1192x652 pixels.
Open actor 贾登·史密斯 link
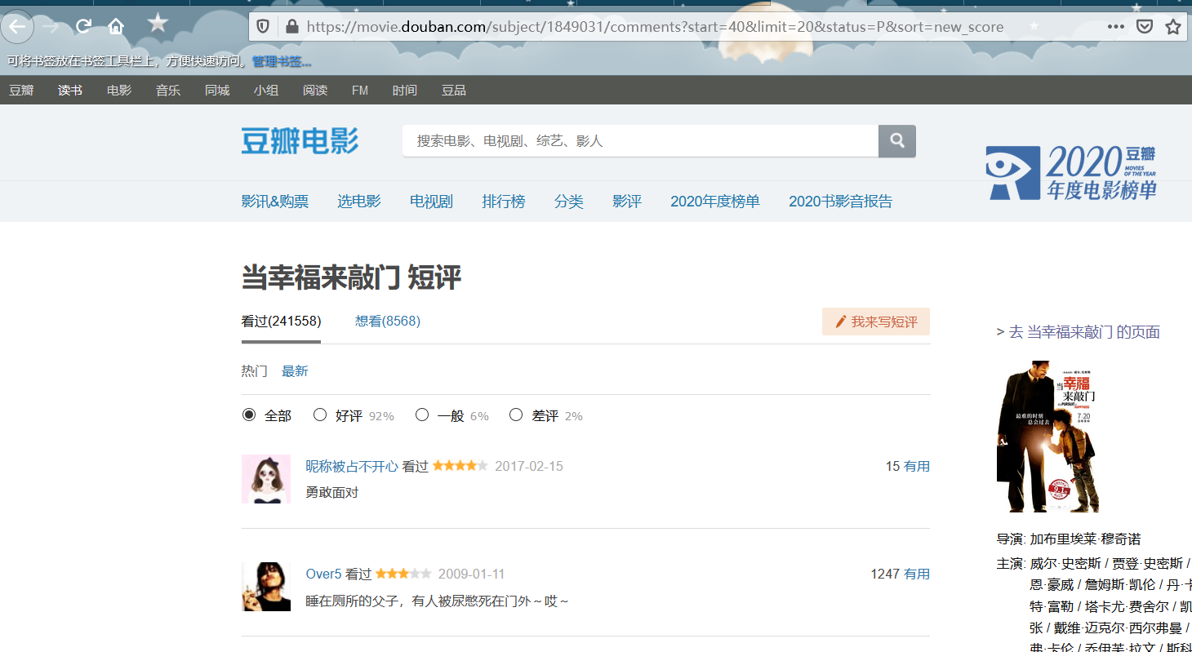click(x=1147, y=564)
